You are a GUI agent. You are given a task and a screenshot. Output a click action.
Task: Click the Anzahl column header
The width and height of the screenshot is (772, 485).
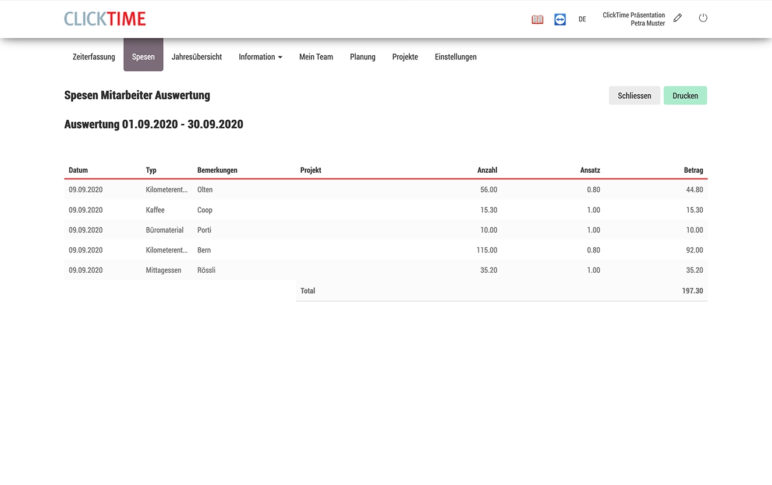coord(487,170)
